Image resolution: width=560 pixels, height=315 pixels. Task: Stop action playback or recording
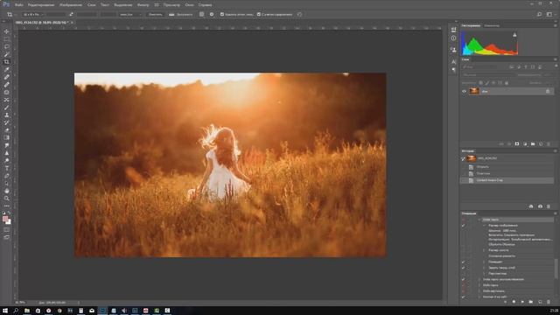(x=506, y=302)
